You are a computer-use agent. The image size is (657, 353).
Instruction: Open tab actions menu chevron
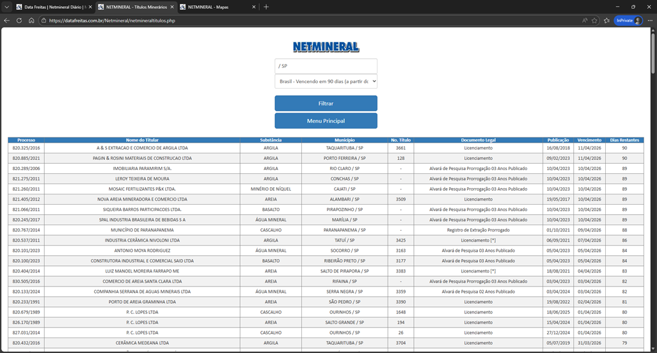tap(6, 6)
